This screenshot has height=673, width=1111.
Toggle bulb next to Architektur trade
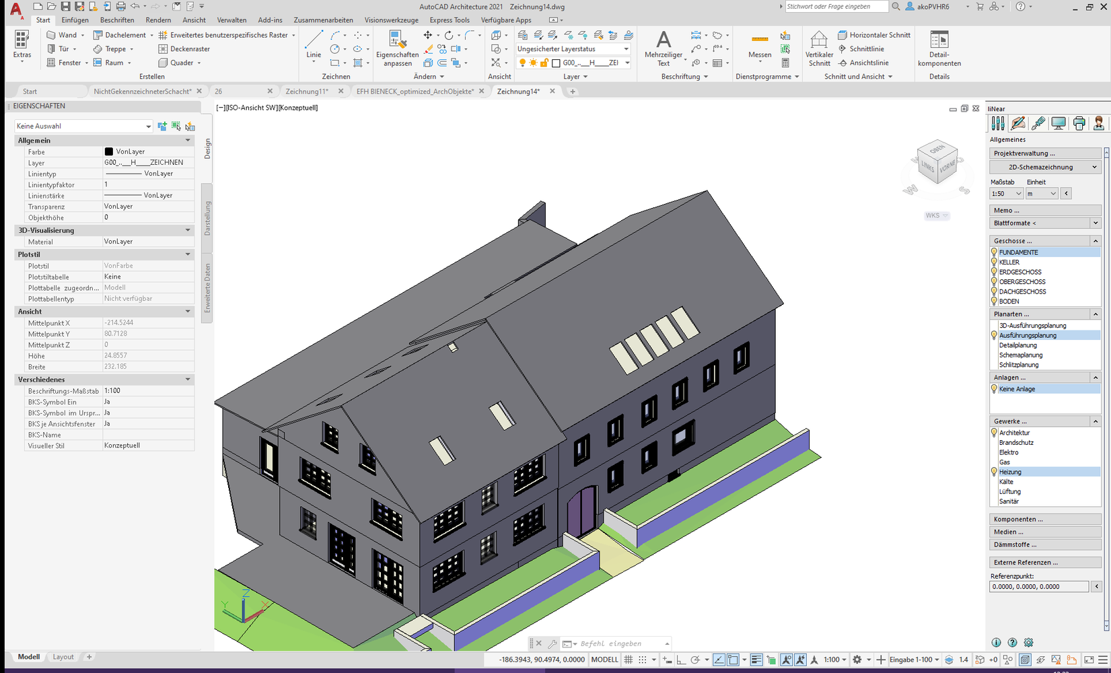coord(994,433)
